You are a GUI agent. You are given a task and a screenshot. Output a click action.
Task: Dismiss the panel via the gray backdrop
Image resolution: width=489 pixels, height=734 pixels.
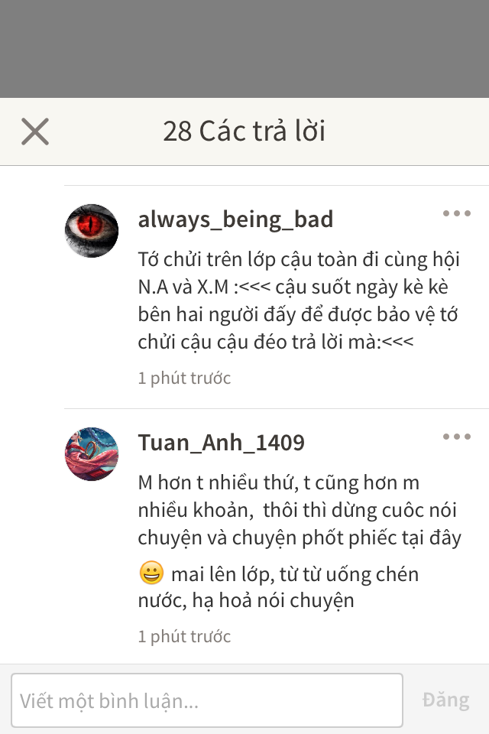[x=244, y=49]
